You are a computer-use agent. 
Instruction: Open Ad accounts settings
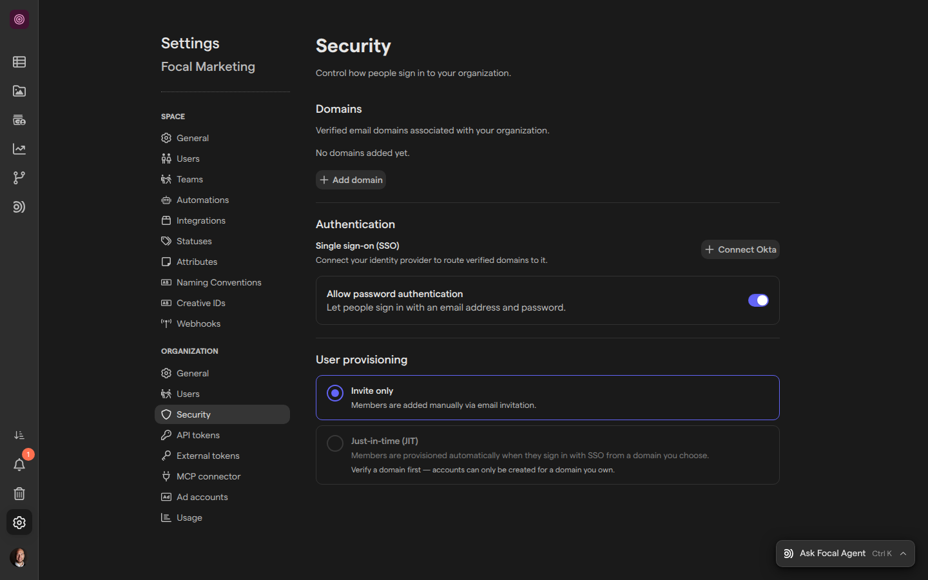point(222,497)
